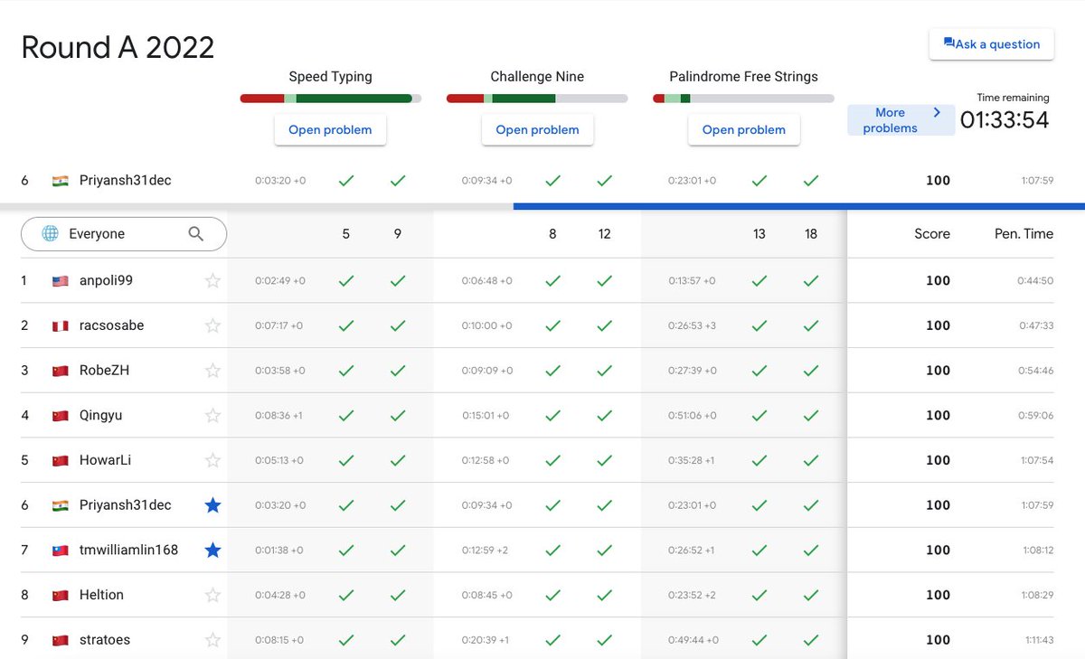The height and width of the screenshot is (659, 1085).
Task: Star user anpoli99 as favorite
Action: 212,280
